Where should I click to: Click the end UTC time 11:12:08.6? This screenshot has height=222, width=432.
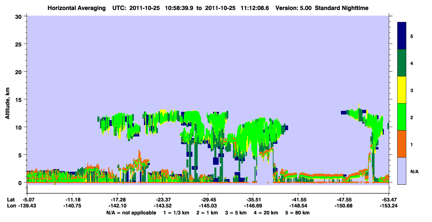(x=255, y=8)
